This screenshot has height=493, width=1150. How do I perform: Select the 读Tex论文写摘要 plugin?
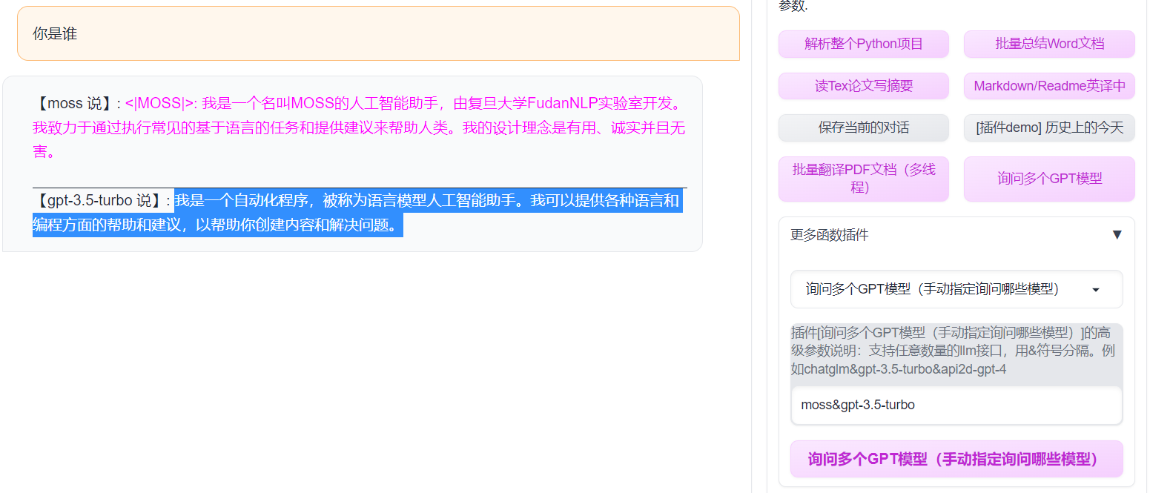[864, 86]
